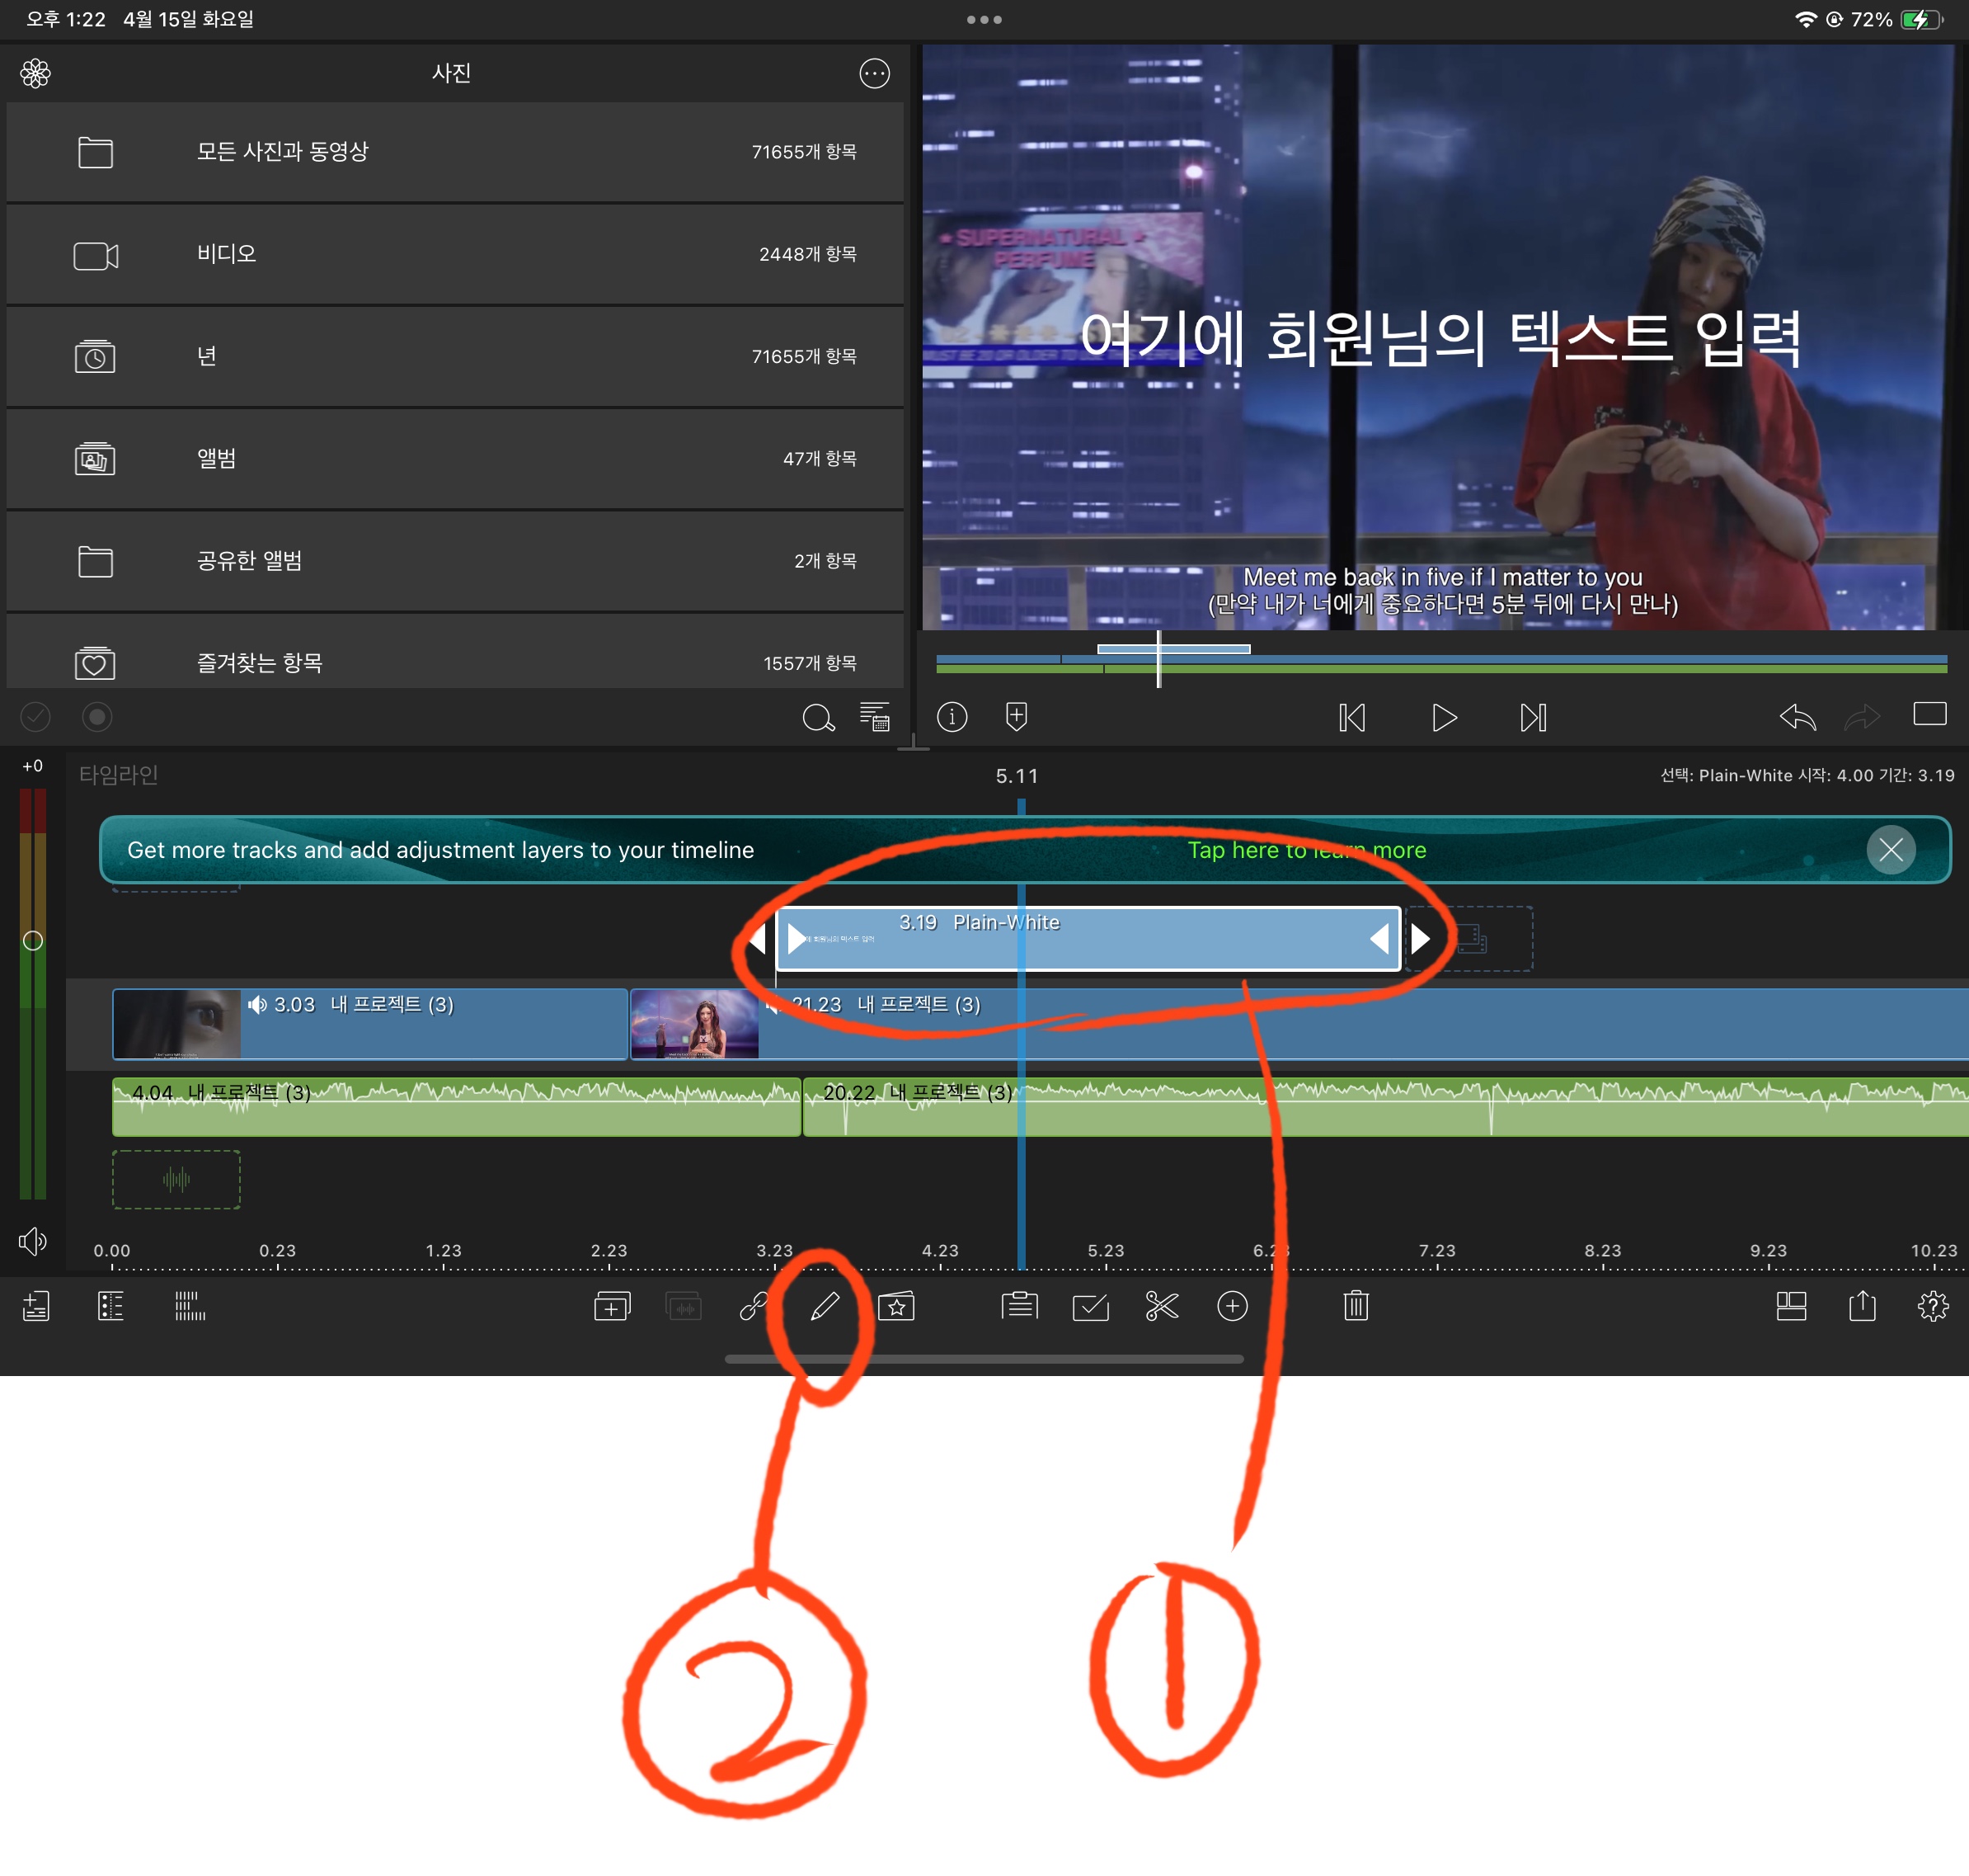Jump to next edit in the preview
1969x1876 pixels.
click(1534, 718)
